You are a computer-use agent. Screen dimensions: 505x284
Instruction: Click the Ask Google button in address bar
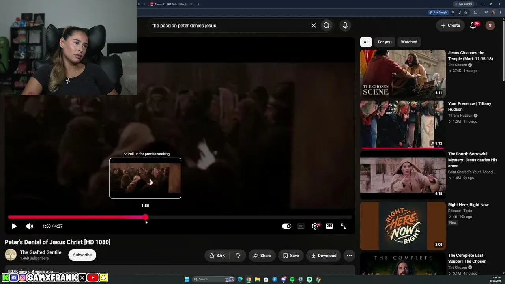click(438, 13)
